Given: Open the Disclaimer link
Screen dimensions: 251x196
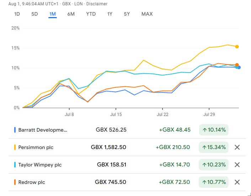Looking at the screenshot, I should pos(97,4).
